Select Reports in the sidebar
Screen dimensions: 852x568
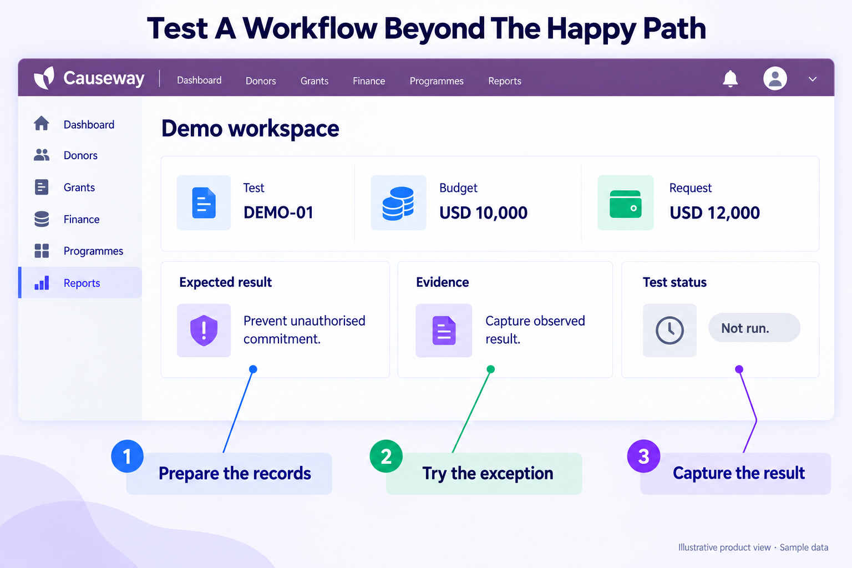[x=80, y=282]
